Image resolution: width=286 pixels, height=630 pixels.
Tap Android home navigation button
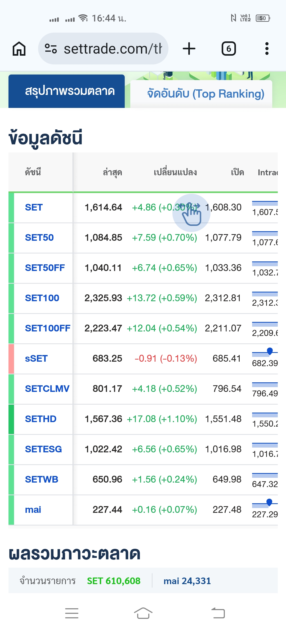coord(143,613)
